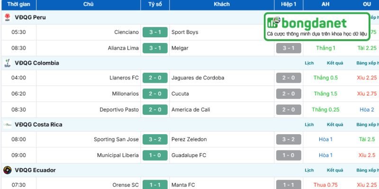Open Kết quả link for VĐQG Colombia
This screenshot has width=379, height=189.
335,63
